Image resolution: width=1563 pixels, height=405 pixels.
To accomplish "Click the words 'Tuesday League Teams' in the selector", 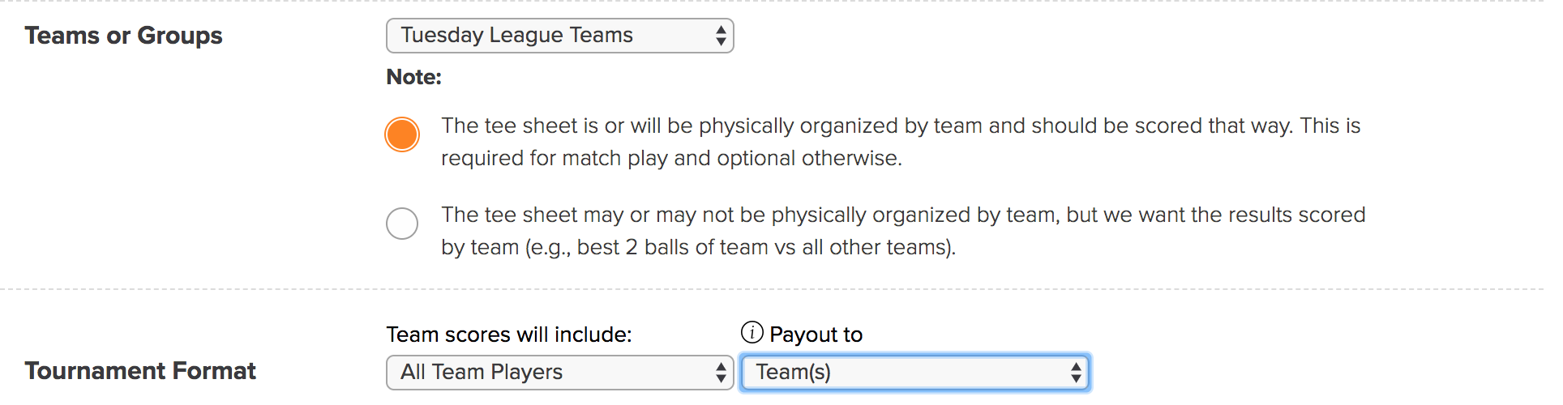I will [516, 36].
